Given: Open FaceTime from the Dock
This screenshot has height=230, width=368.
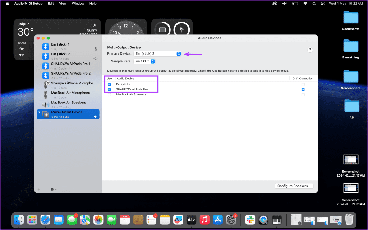Looking at the screenshot, I should pyautogui.click(x=111, y=220).
